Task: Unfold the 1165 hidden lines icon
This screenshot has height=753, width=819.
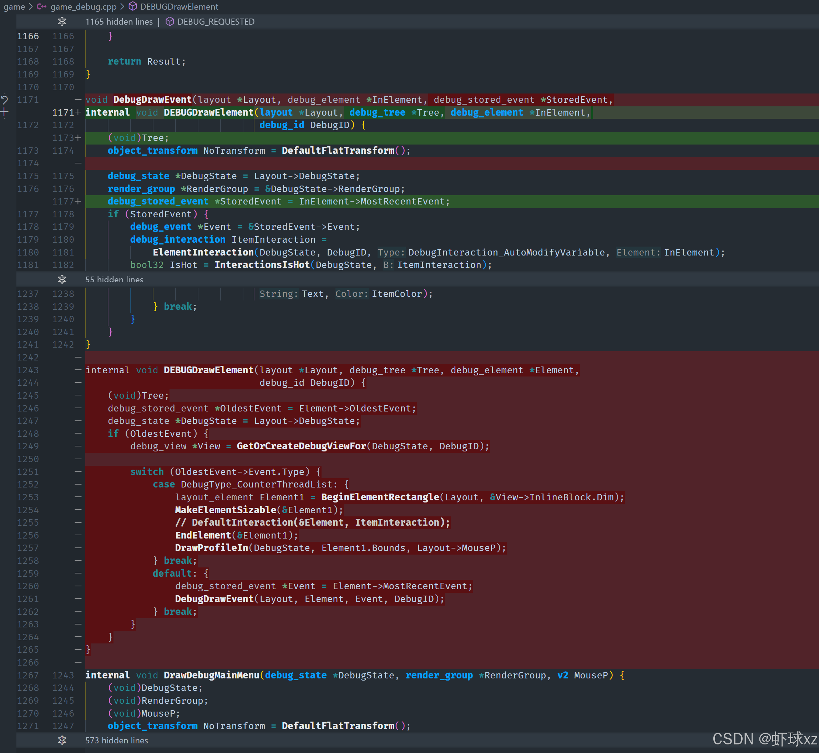Action: pos(62,22)
